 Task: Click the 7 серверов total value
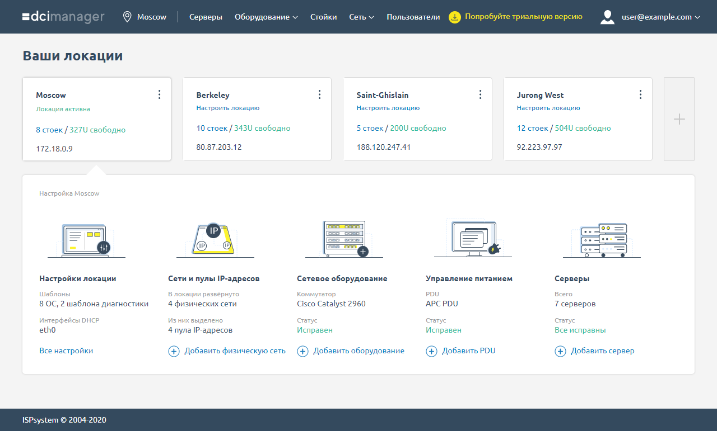pyautogui.click(x=575, y=304)
